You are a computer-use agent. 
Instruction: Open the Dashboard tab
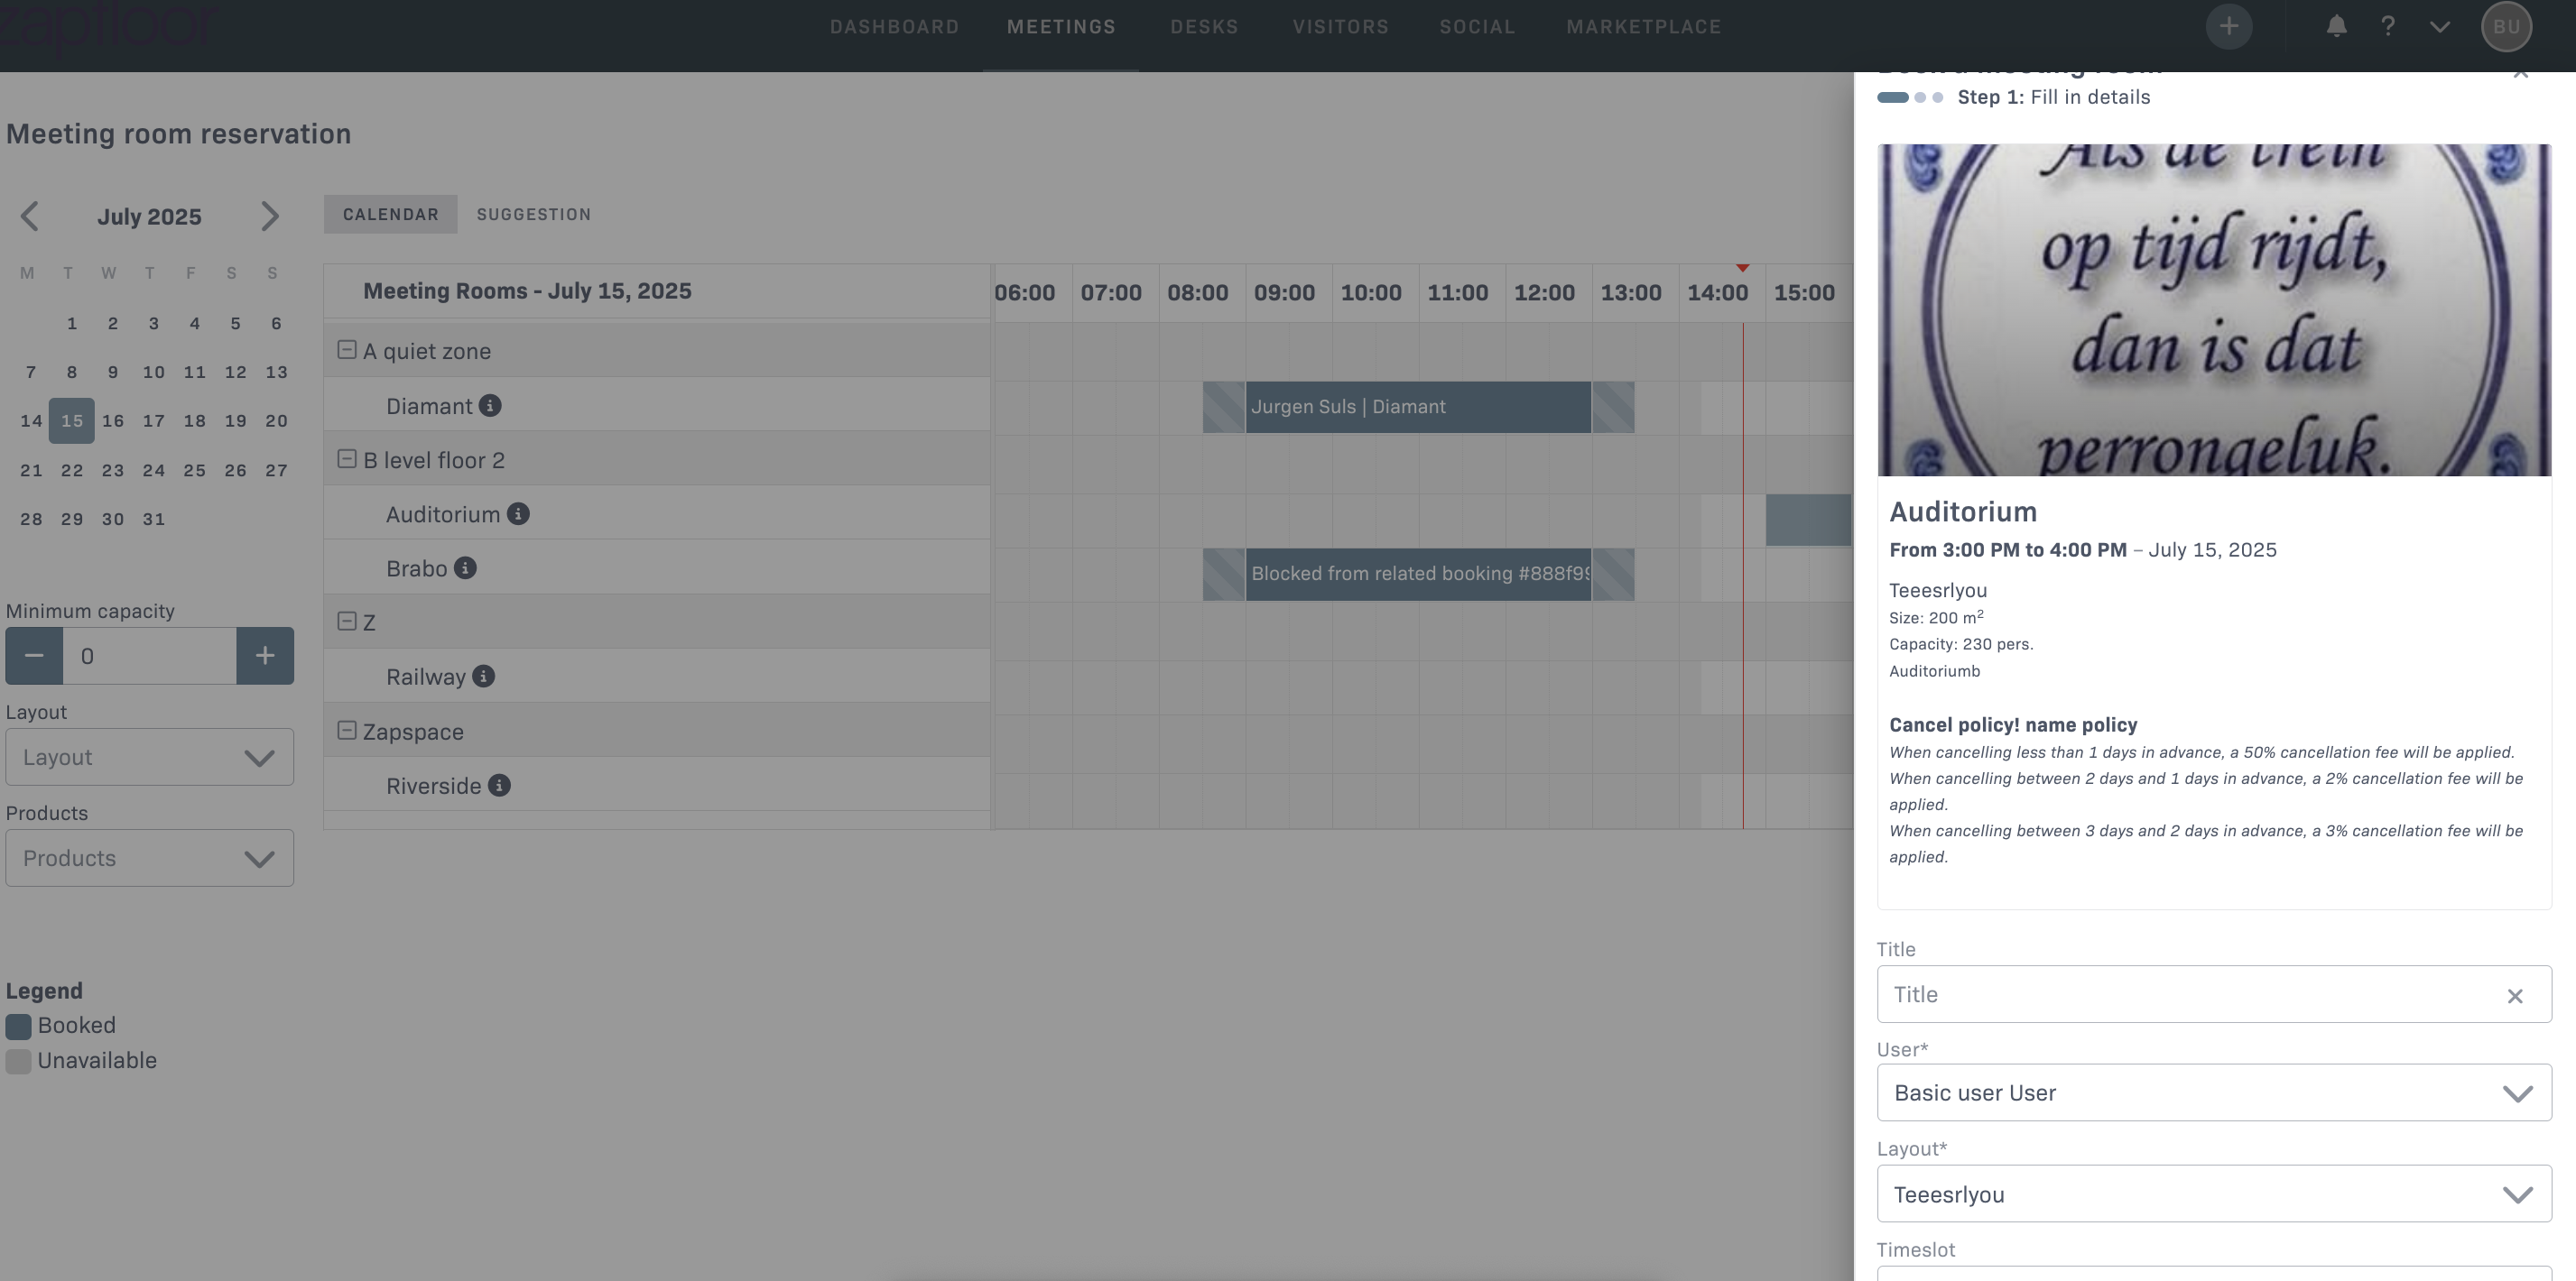[894, 27]
